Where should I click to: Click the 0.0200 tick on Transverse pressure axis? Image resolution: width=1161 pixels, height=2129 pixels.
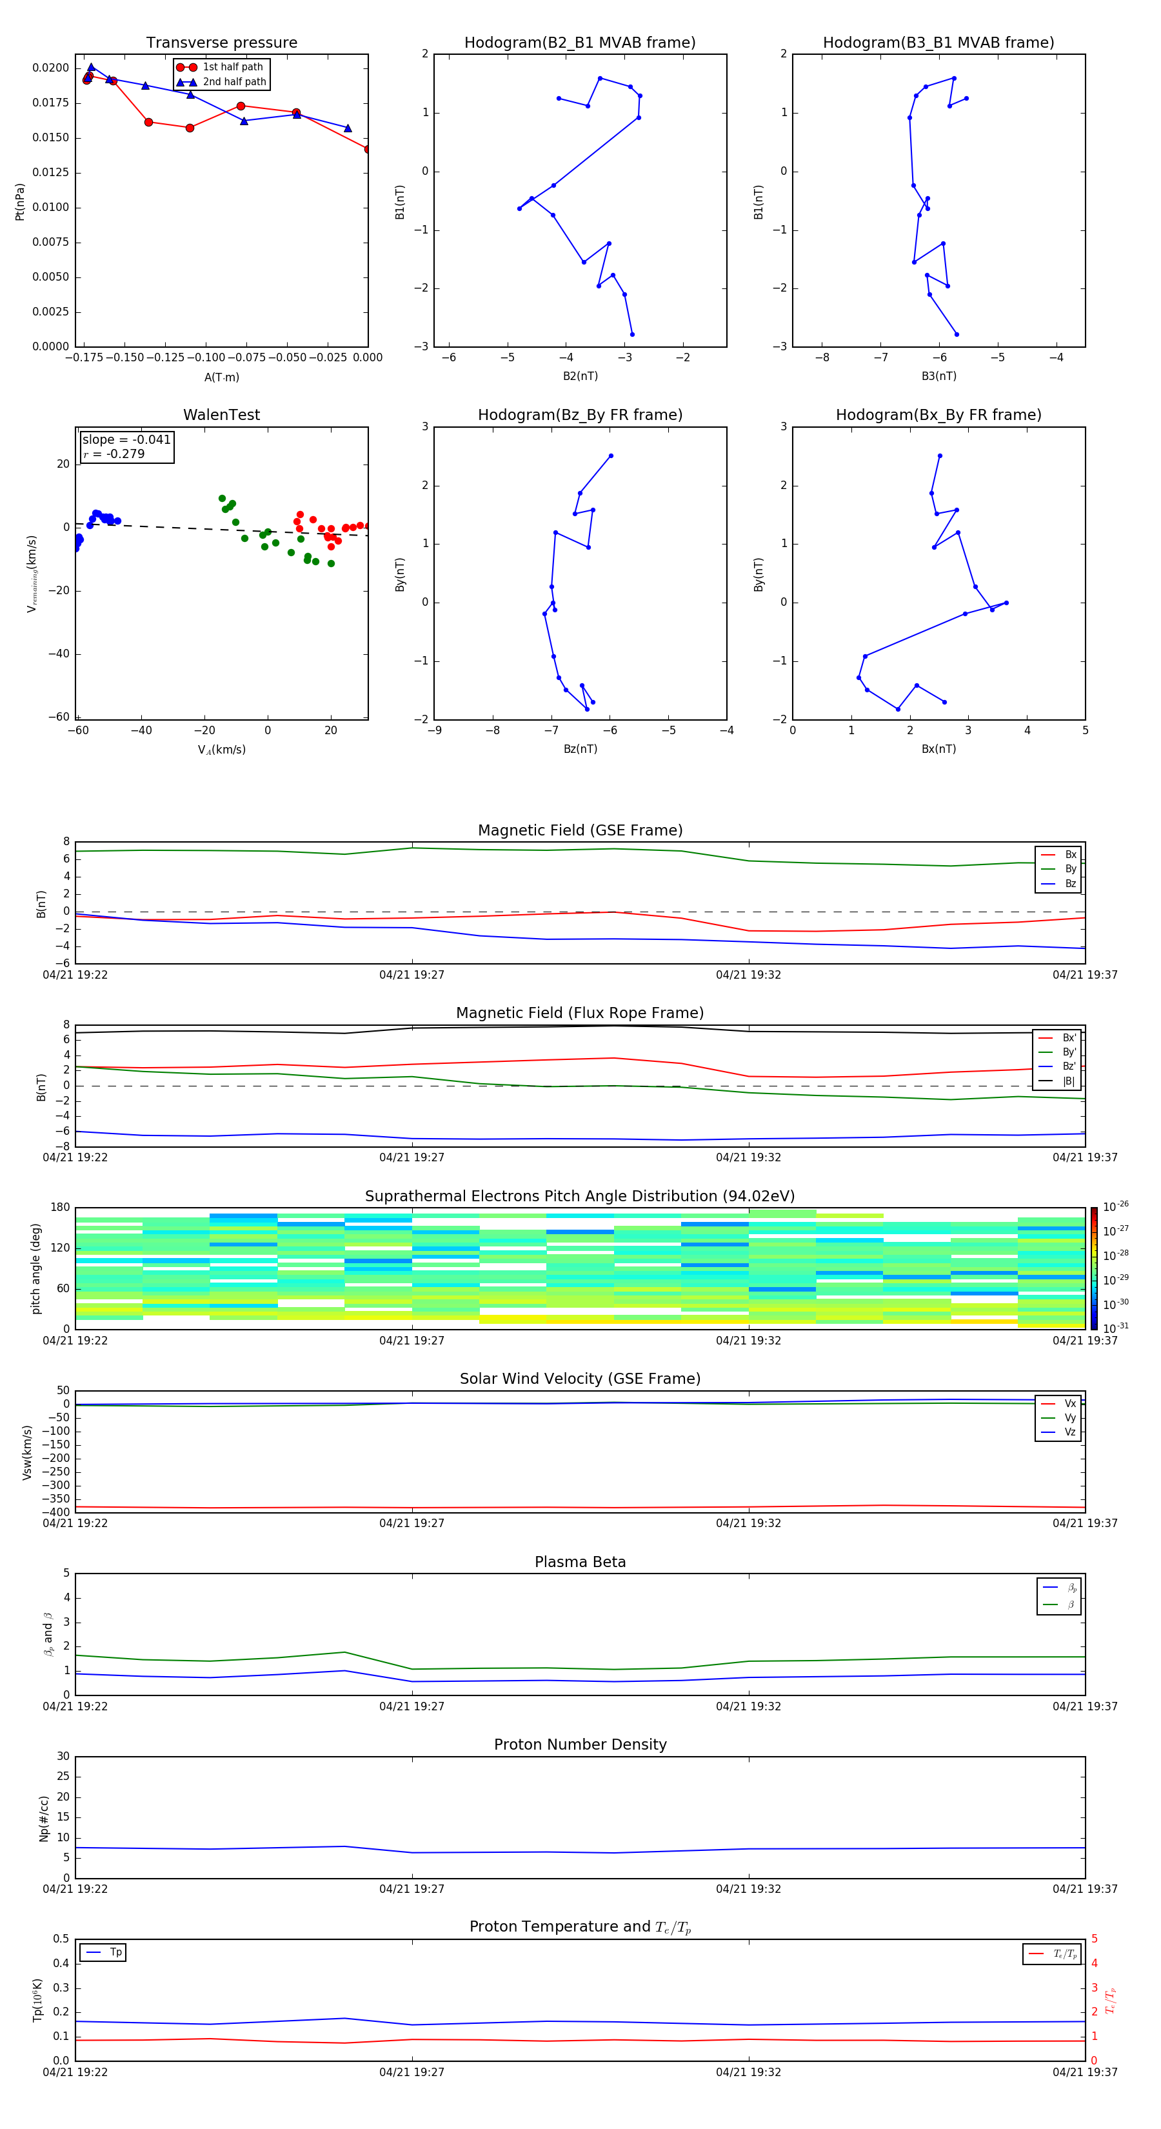(50, 68)
